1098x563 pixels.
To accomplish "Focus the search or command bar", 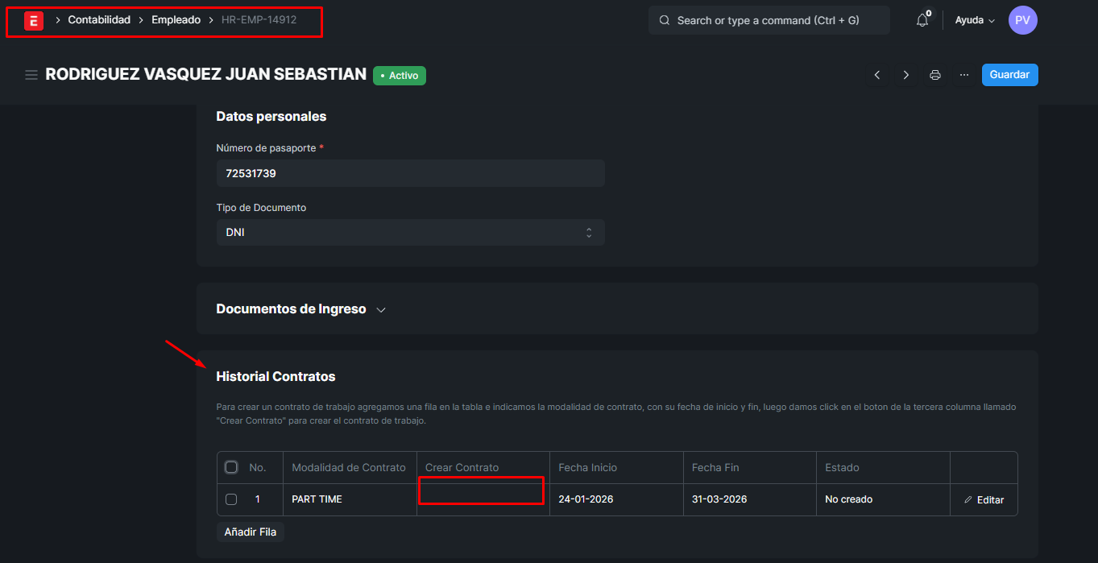I will [769, 20].
